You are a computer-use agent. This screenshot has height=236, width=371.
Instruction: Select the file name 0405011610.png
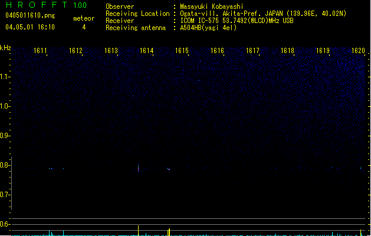click(x=30, y=15)
